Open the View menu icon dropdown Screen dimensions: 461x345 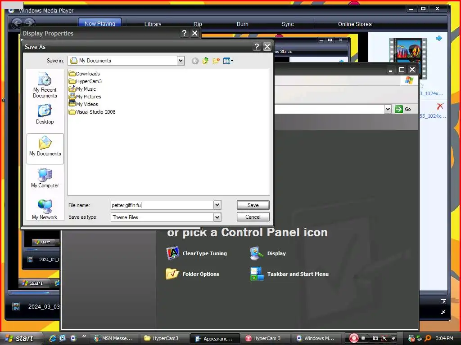pyautogui.click(x=228, y=61)
